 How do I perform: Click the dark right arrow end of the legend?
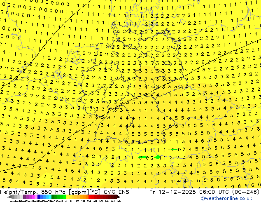coord(119,197)
